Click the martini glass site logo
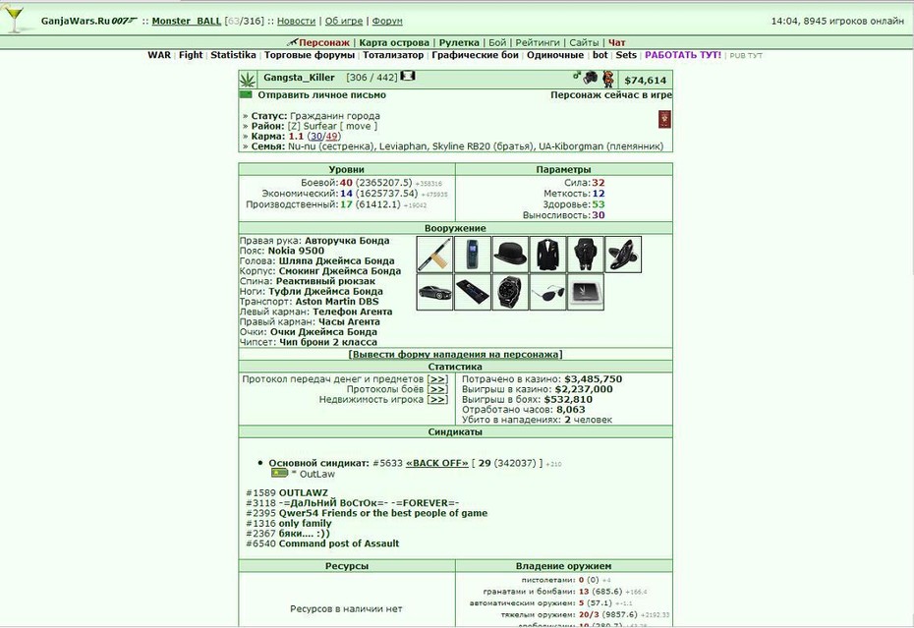Viewport: 914px width, 628px height. (13, 19)
